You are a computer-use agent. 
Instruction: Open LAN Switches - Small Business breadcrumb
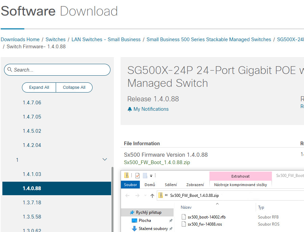point(106,40)
